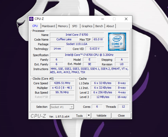Switch to the Mainboard tab
The width and height of the screenshot is (168, 137).
48,26
